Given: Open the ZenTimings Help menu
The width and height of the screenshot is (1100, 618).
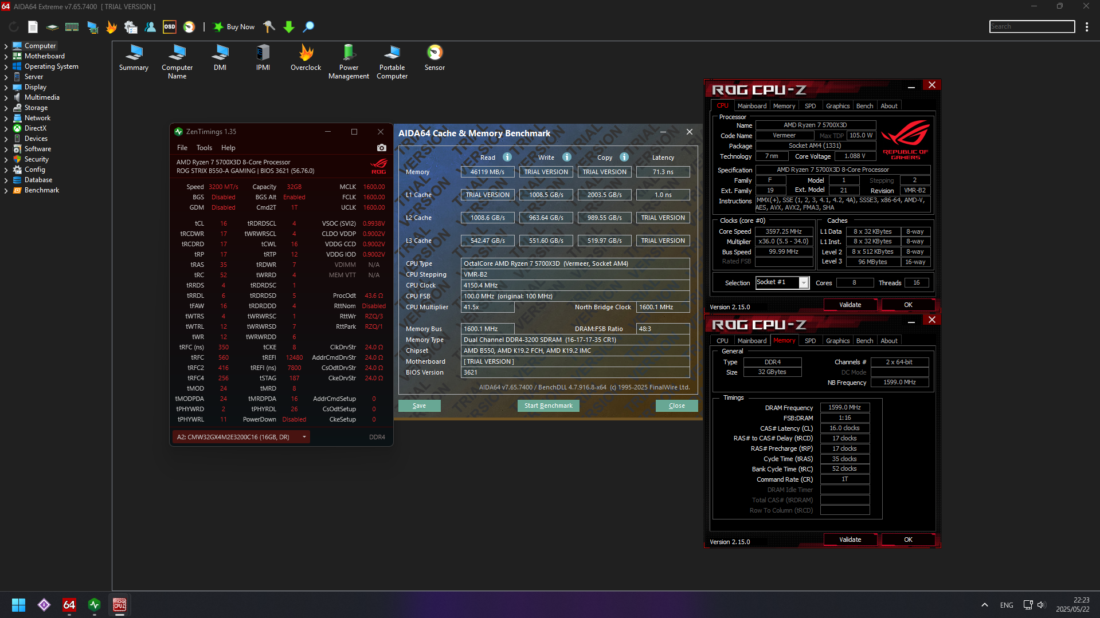Looking at the screenshot, I should [x=228, y=148].
